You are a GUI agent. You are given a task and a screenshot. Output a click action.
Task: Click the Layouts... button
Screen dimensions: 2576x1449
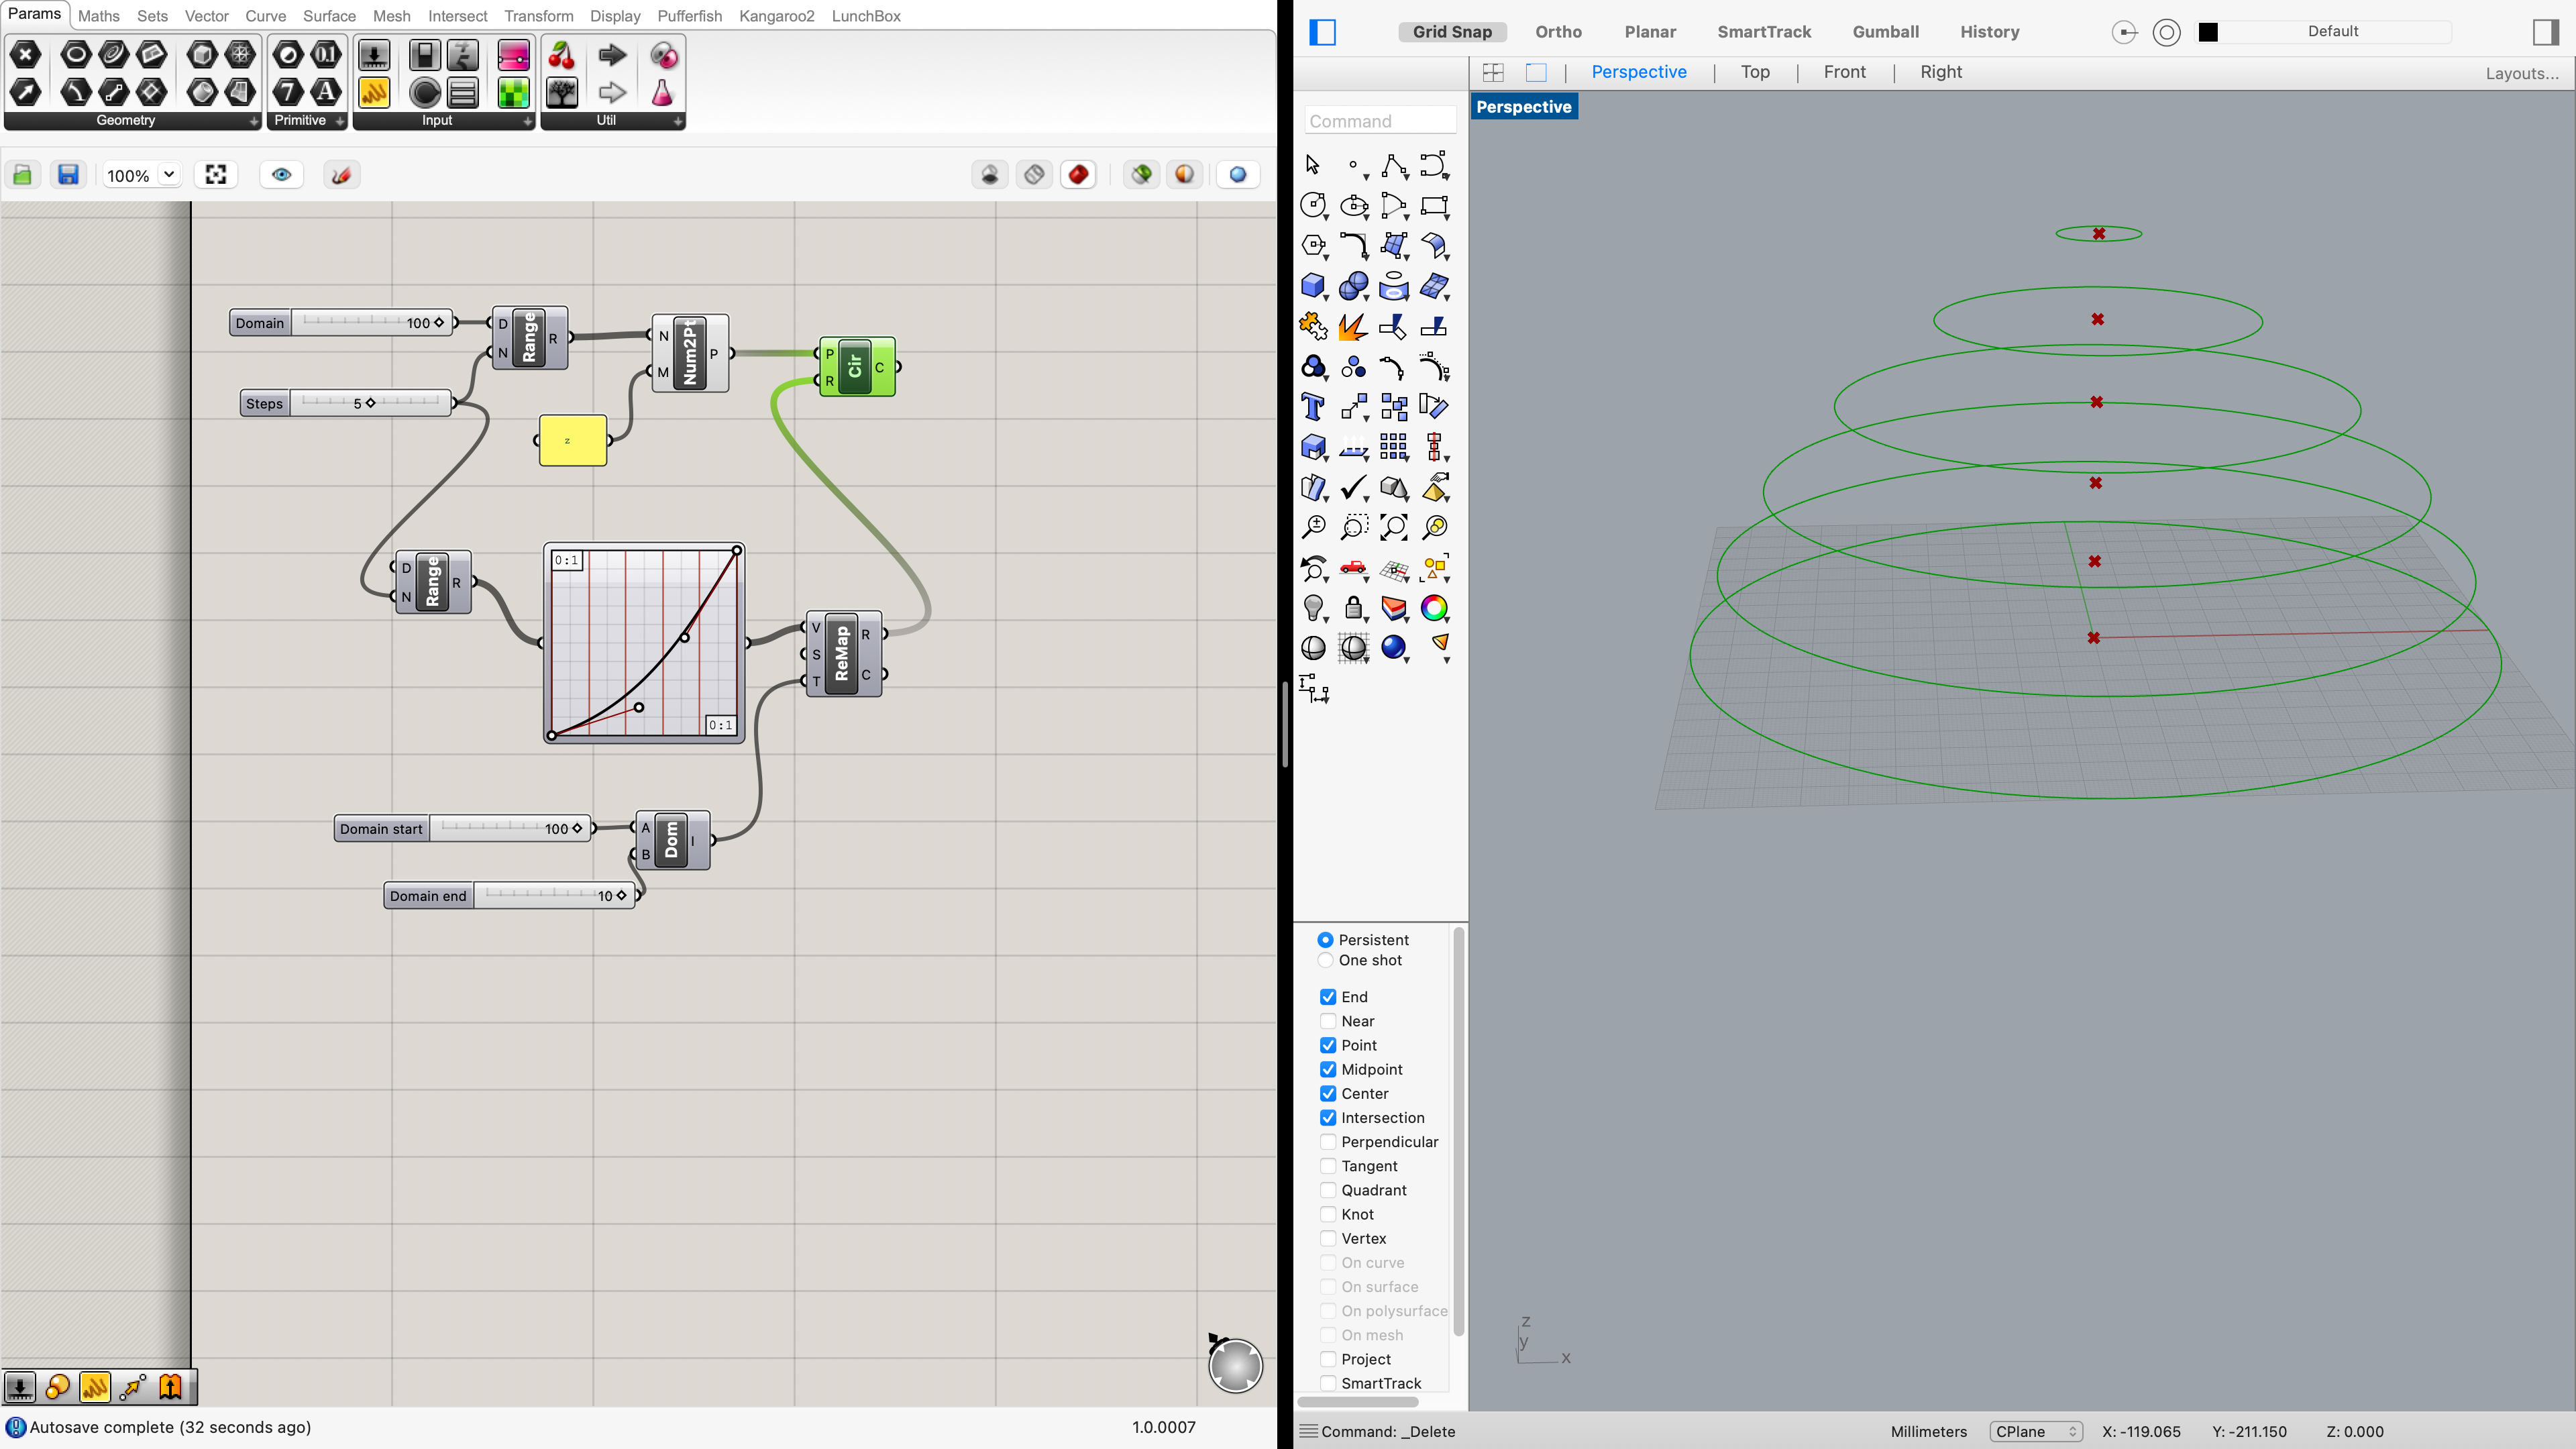[2521, 73]
